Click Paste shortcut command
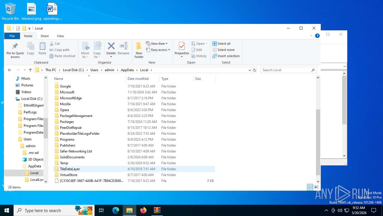383x216 pixels. [x=63, y=56]
